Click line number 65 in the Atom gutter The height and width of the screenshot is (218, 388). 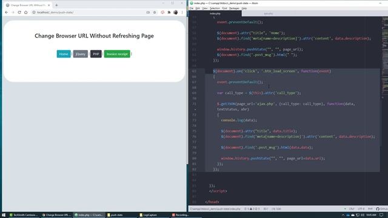pyautogui.click(x=194, y=71)
